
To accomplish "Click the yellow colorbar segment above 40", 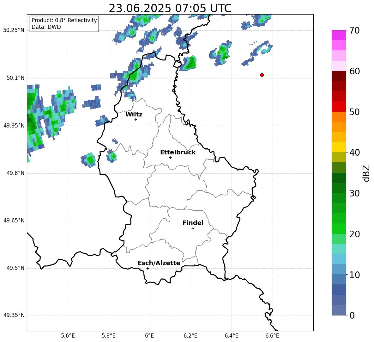I will 339,147.
